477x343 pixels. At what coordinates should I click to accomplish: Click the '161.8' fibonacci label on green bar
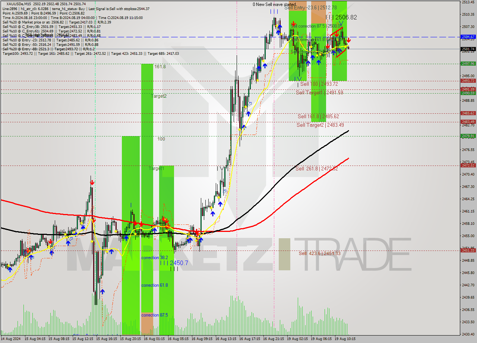pyautogui.click(x=160, y=66)
